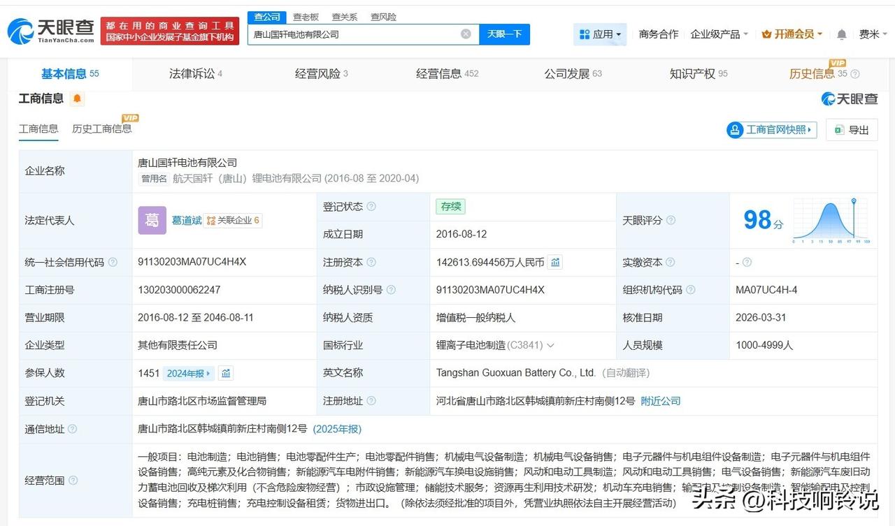
Task: Open help icon next to 纳税人识别号
Action: tap(391, 290)
